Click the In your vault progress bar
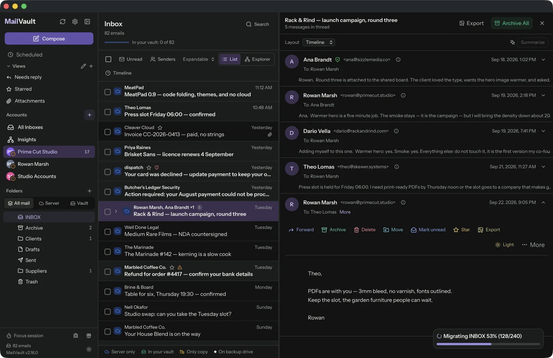 click(117, 42)
